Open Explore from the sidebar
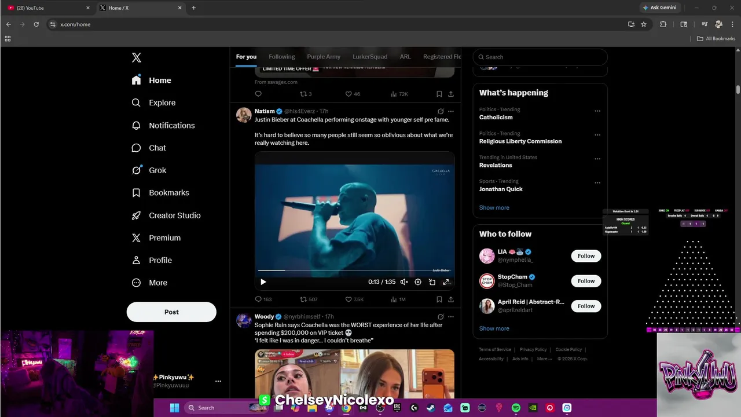Screen dimensions: 741x417 (x=153, y=103)
